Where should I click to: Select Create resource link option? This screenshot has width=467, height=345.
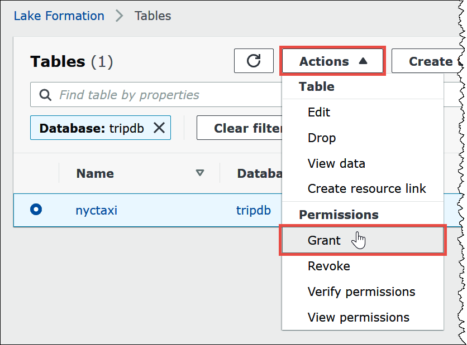click(x=366, y=188)
